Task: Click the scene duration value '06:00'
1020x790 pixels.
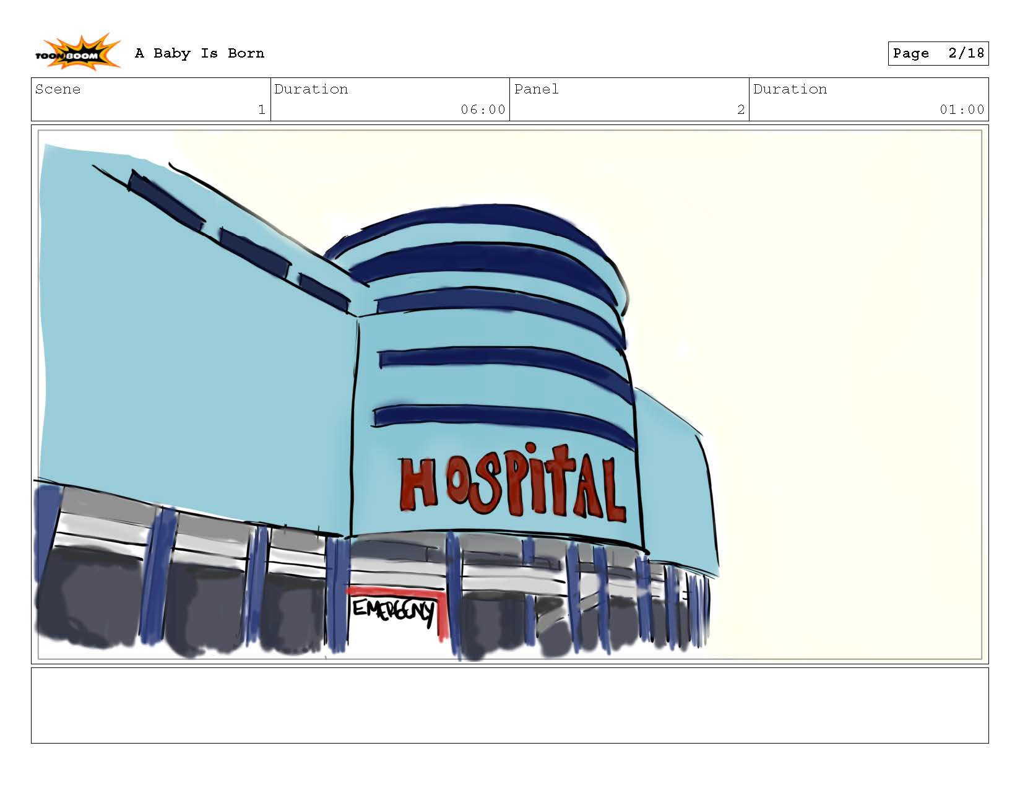Action: [x=483, y=110]
